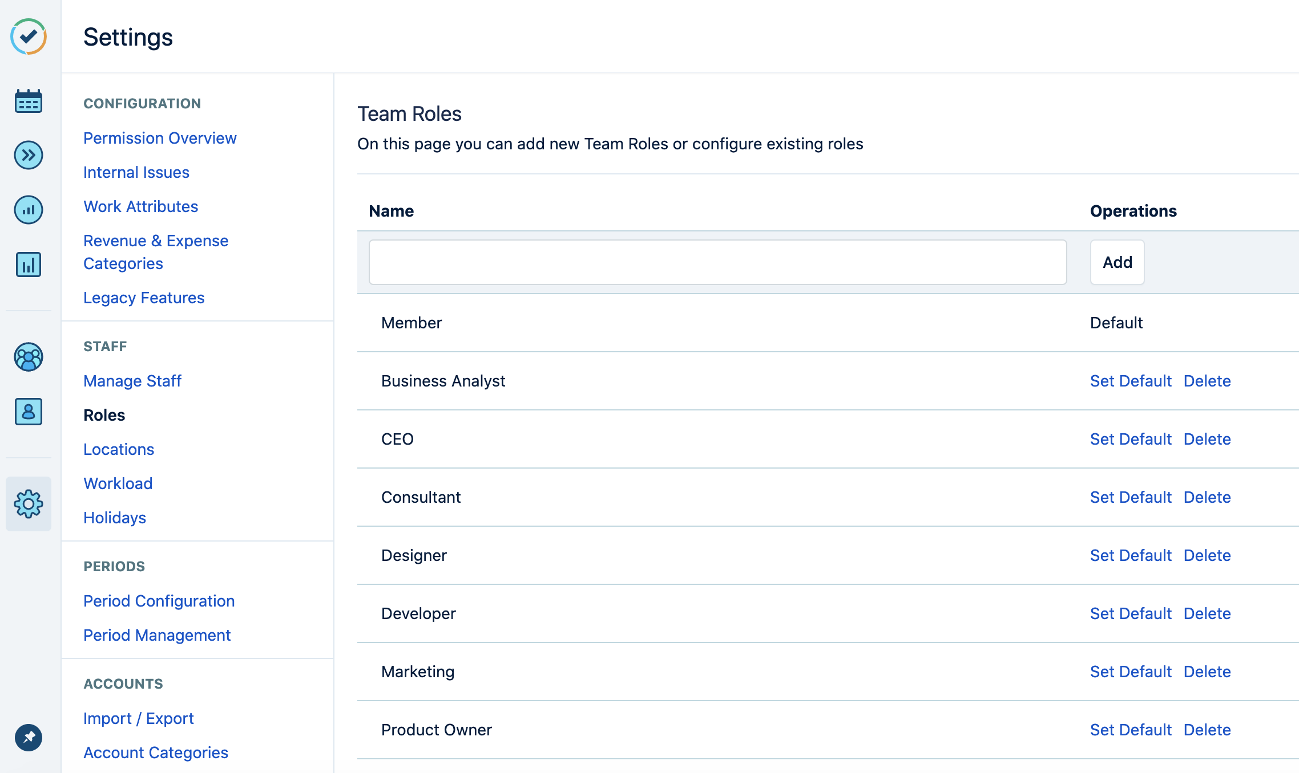Click the double-chevron arrows sidebar icon
The height and width of the screenshot is (773, 1299).
tap(29, 155)
